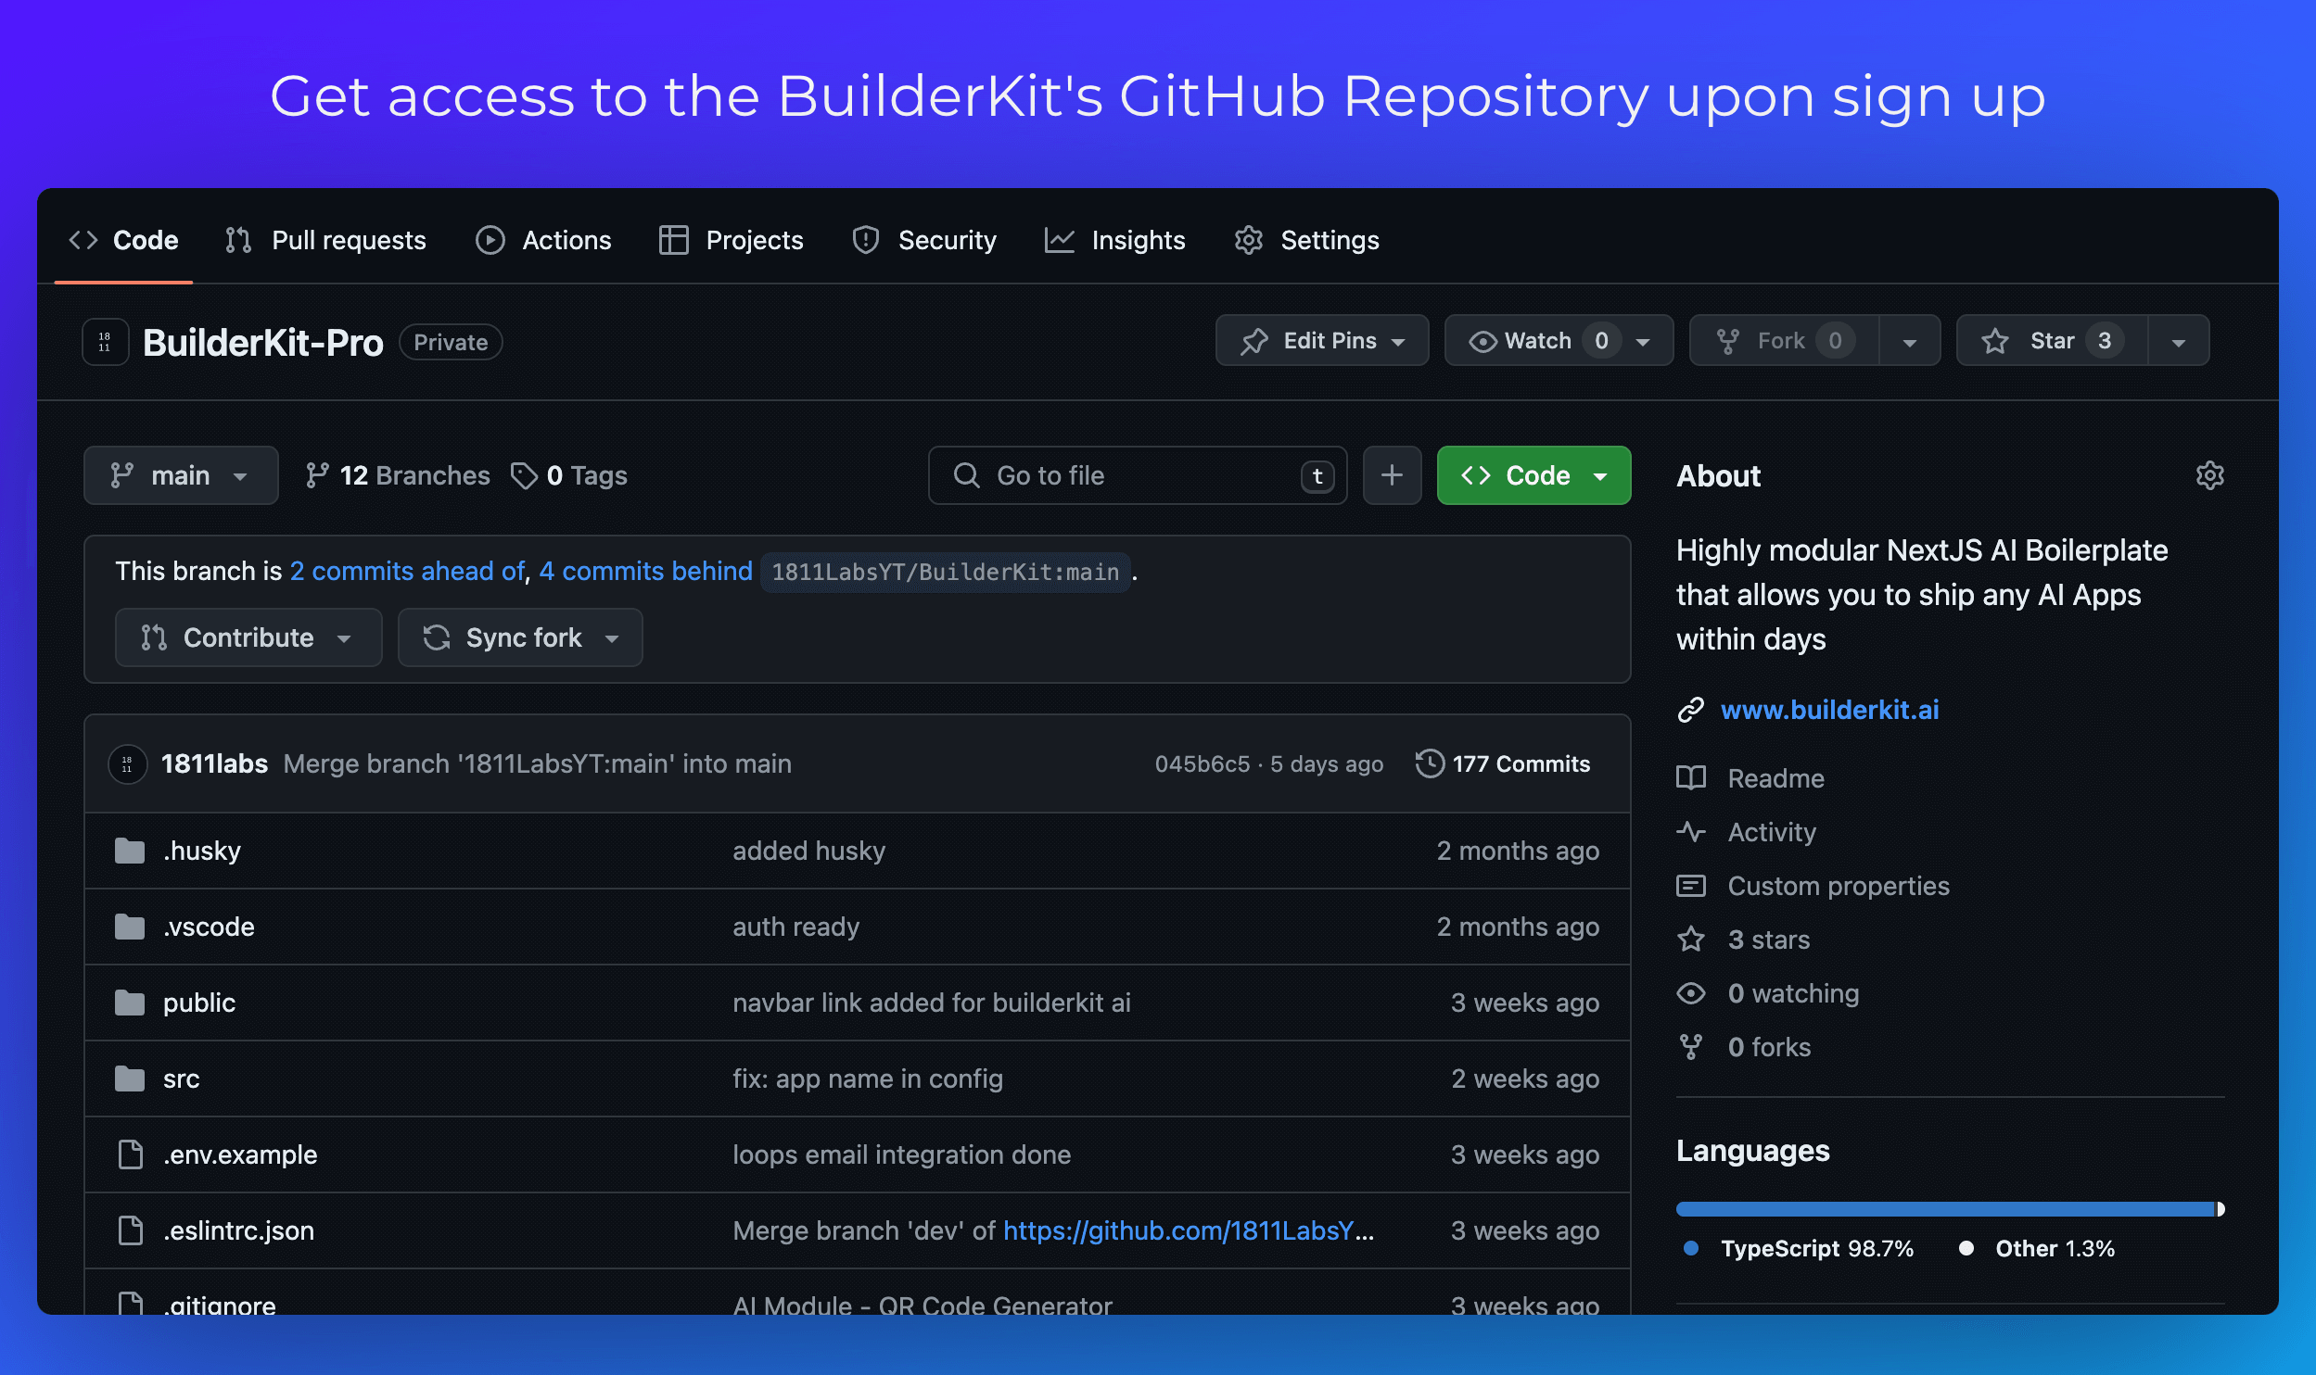Open the Security tab
Viewport: 2316px width, 1375px height.
tap(923, 240)
